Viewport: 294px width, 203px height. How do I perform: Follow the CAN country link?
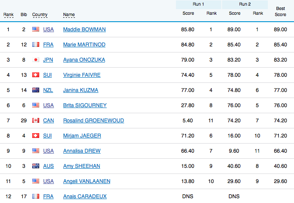coord(48,121)
